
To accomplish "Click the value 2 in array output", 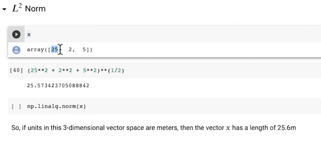I will [70, 50].
